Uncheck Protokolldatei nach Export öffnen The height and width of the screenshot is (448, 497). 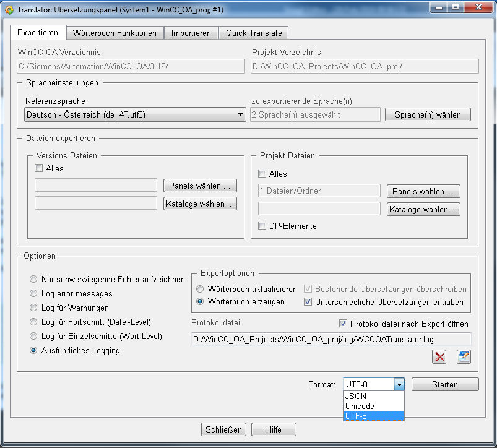coord(344,324)
